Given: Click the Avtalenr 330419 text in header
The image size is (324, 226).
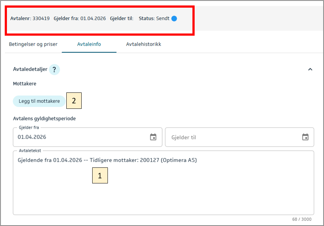Looking at the screenshot, I should pyautogui.click(x=30, y=19).
